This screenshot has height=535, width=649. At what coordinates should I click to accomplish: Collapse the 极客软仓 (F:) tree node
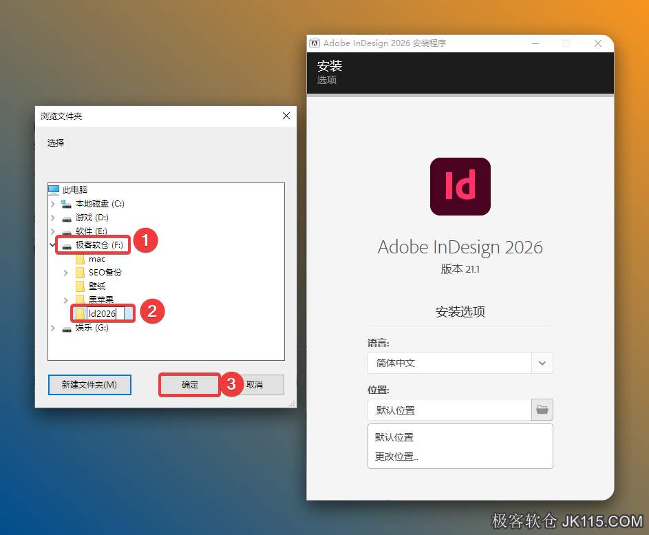tap(52, 244)
